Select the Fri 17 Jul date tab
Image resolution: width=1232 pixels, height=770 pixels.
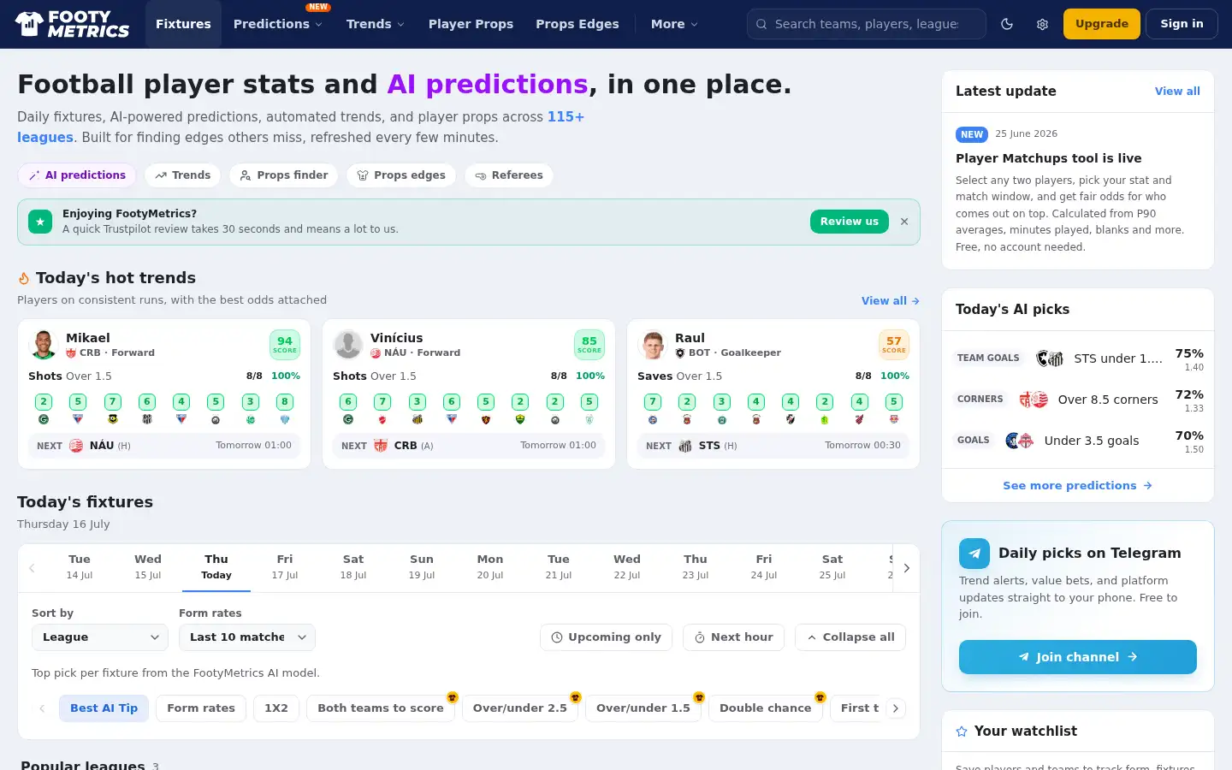point(285,566)
